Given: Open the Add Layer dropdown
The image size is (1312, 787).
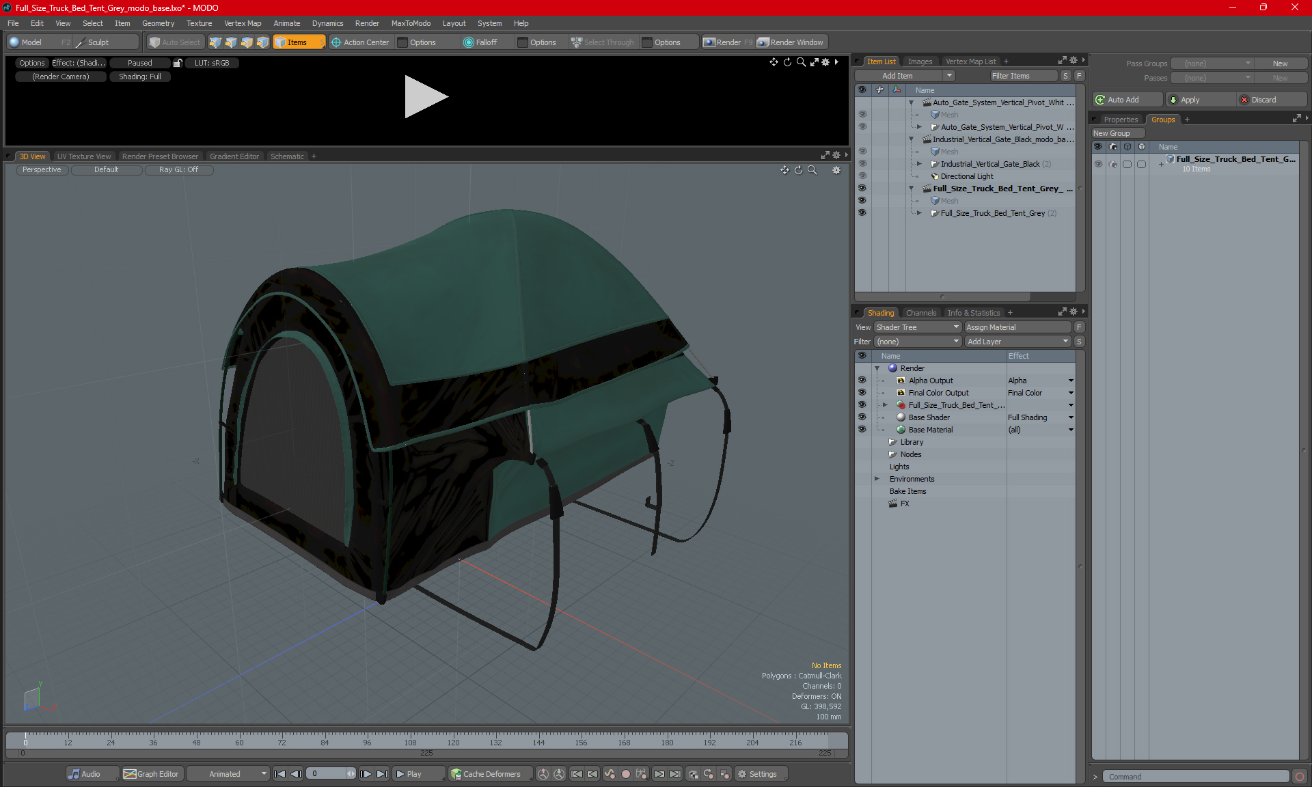Looking at the screenshot, I should click(x=1017, y=342).
